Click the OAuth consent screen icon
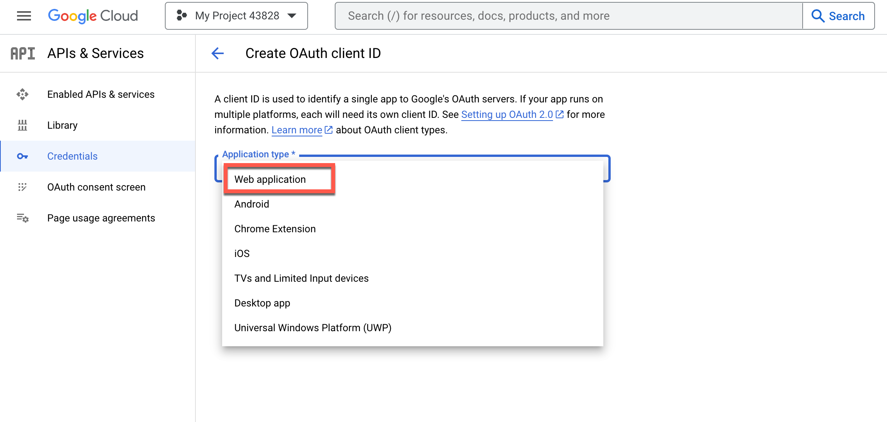This screenshot has width=887, height=422. pos(22,187)
